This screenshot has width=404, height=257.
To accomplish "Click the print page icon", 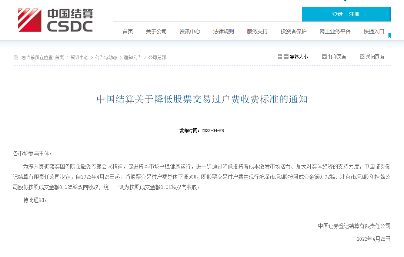I will [324, 57].
